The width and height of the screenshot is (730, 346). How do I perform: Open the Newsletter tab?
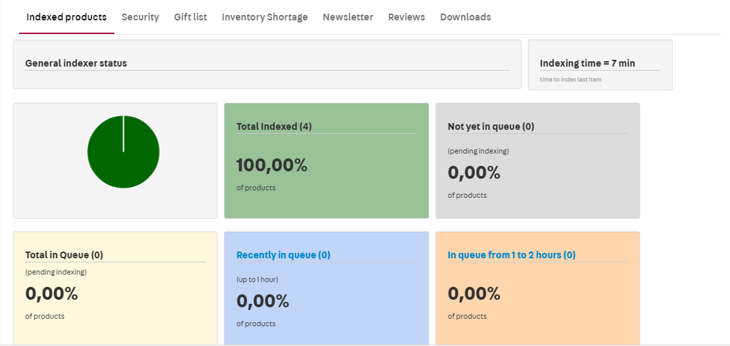(x=348, y=17)
